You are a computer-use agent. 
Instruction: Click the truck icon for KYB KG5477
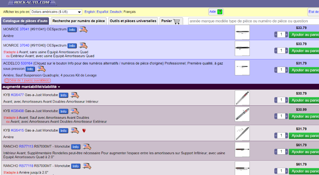pos(75,95)
